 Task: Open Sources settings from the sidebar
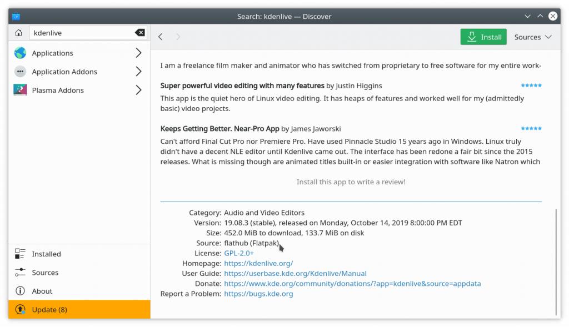click(x=45, y=273)
